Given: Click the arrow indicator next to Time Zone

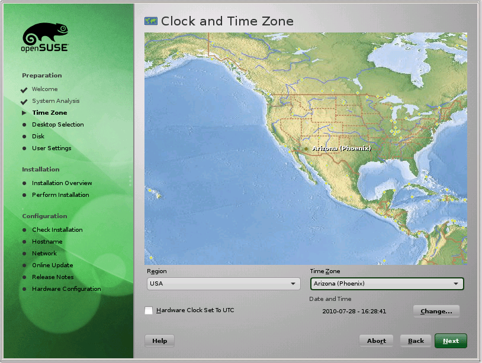Looking at the screenshot, I should click(24, 112).
